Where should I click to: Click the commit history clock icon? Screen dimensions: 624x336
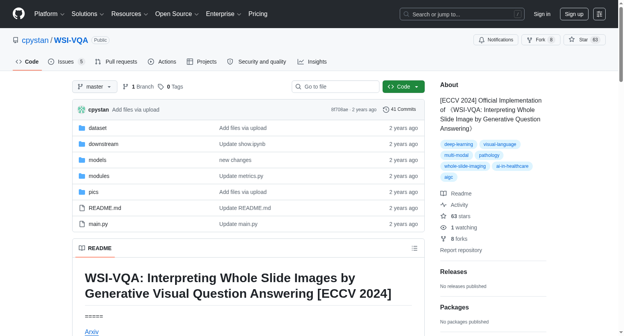(386, 110)
